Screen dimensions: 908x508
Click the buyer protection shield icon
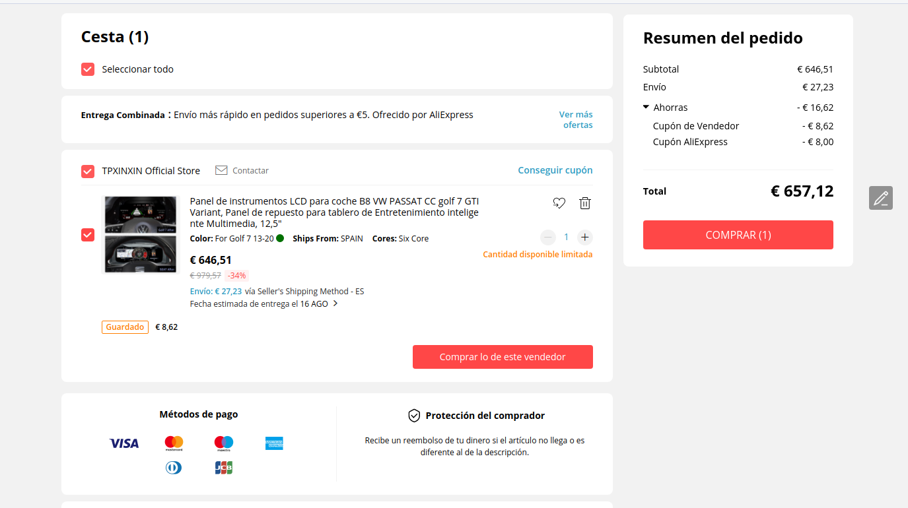click(414, 416)
